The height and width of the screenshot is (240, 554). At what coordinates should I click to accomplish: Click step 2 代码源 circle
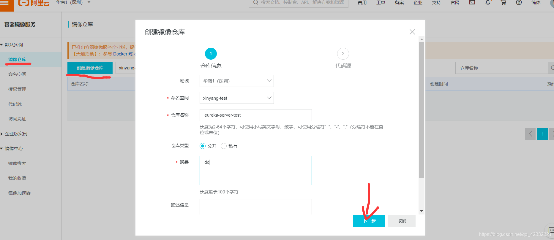343,54
